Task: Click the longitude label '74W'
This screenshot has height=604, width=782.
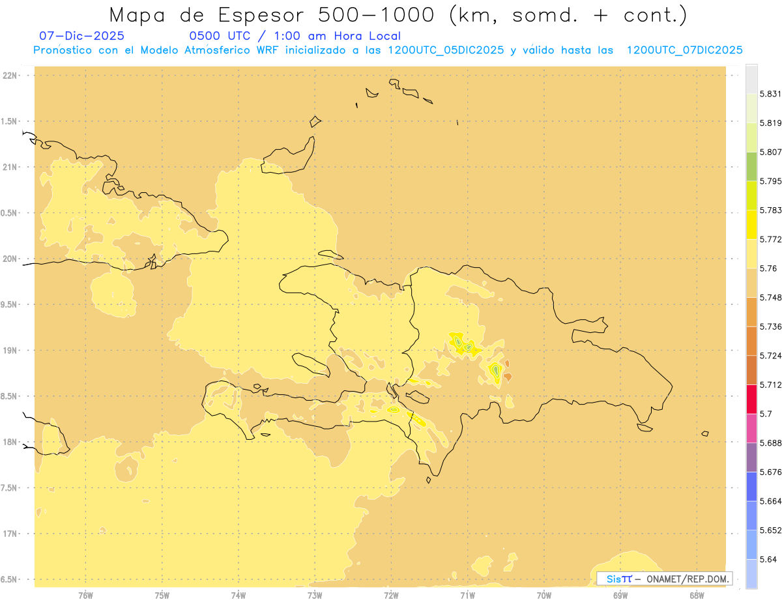Action: pos(239,596)
